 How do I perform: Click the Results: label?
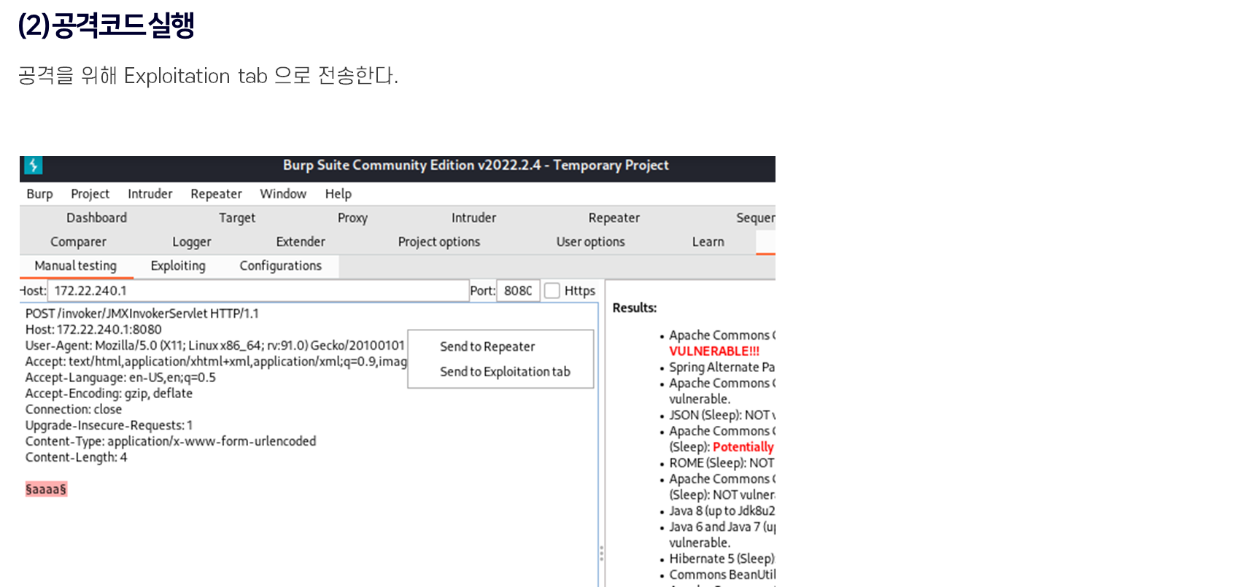coord(635,308)
